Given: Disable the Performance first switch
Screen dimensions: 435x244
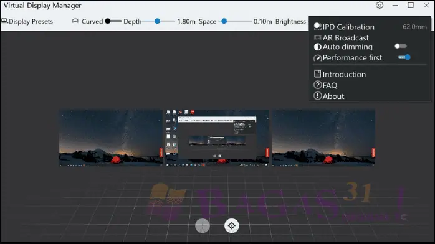Looking at the screenshot, I should 404,57.
